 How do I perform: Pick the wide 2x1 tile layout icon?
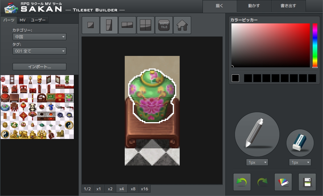click(x=127, y=25)
